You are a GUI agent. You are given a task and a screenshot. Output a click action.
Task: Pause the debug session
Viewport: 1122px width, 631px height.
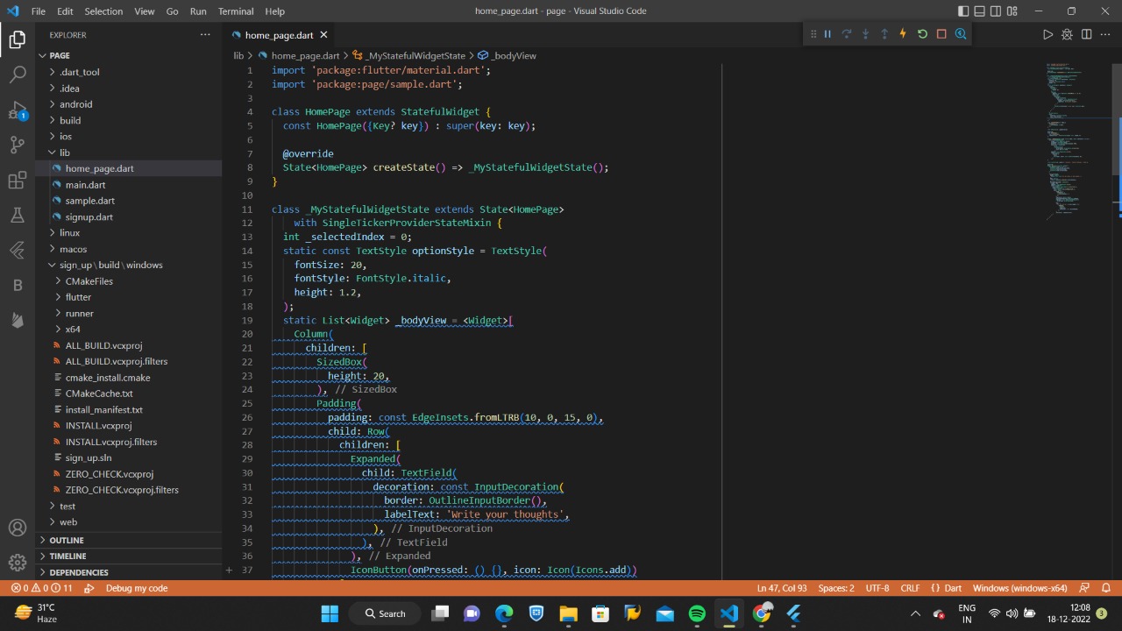tap(827, 34)
